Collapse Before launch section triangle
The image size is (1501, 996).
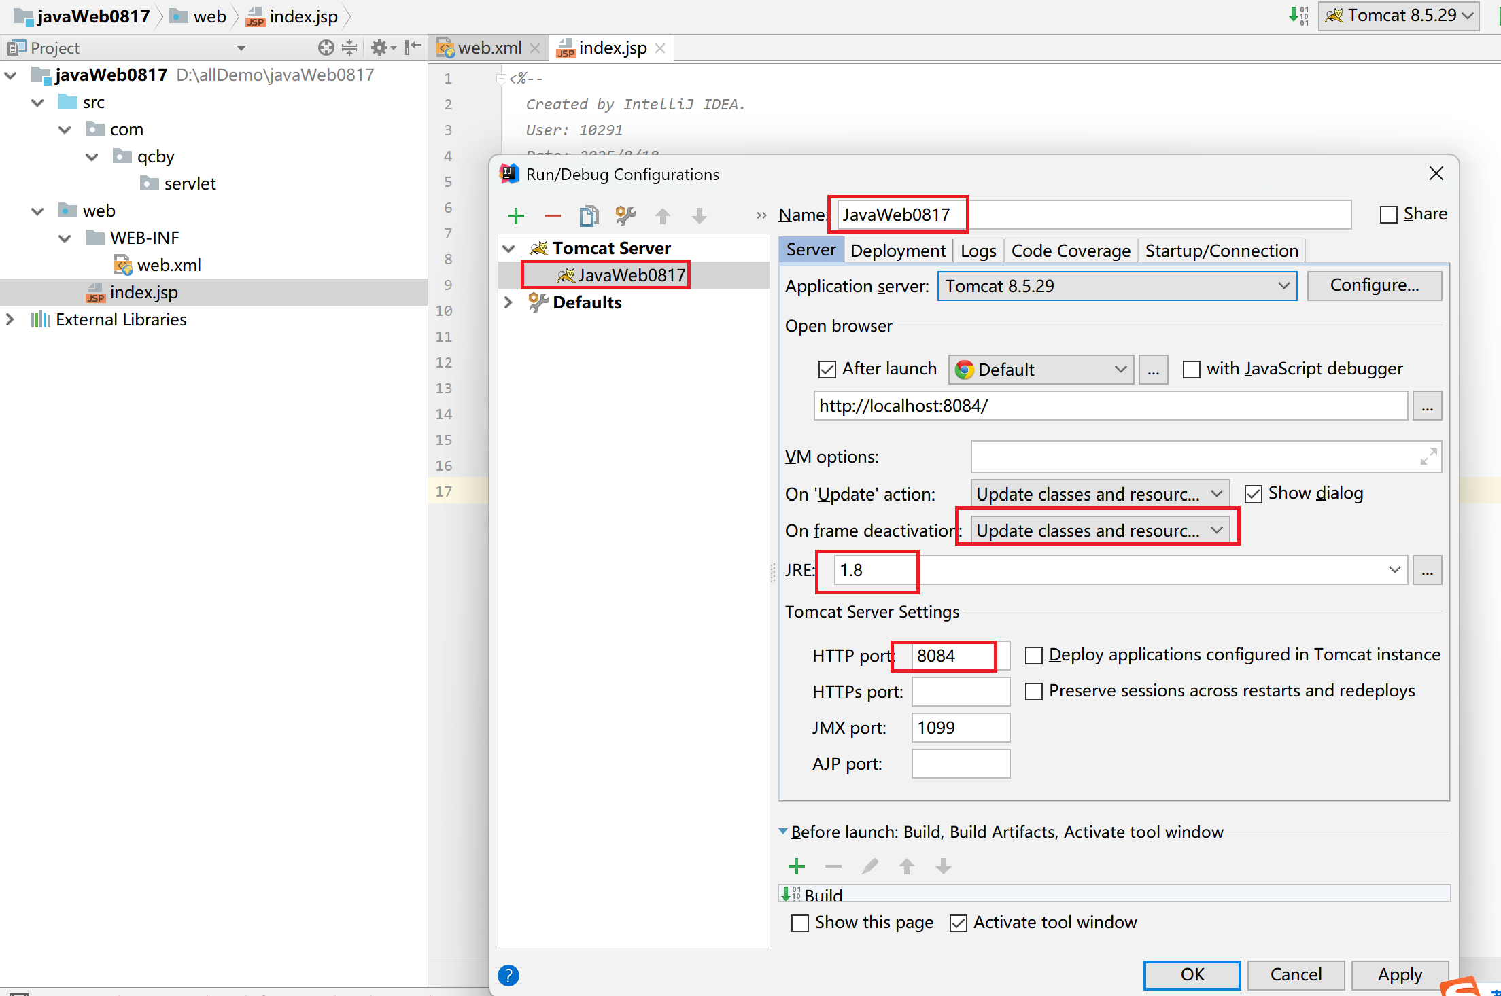(x=783, y=831)
